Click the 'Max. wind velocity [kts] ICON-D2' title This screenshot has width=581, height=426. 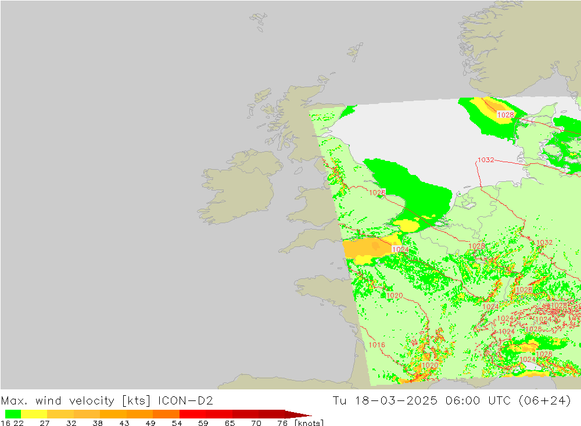107,401
